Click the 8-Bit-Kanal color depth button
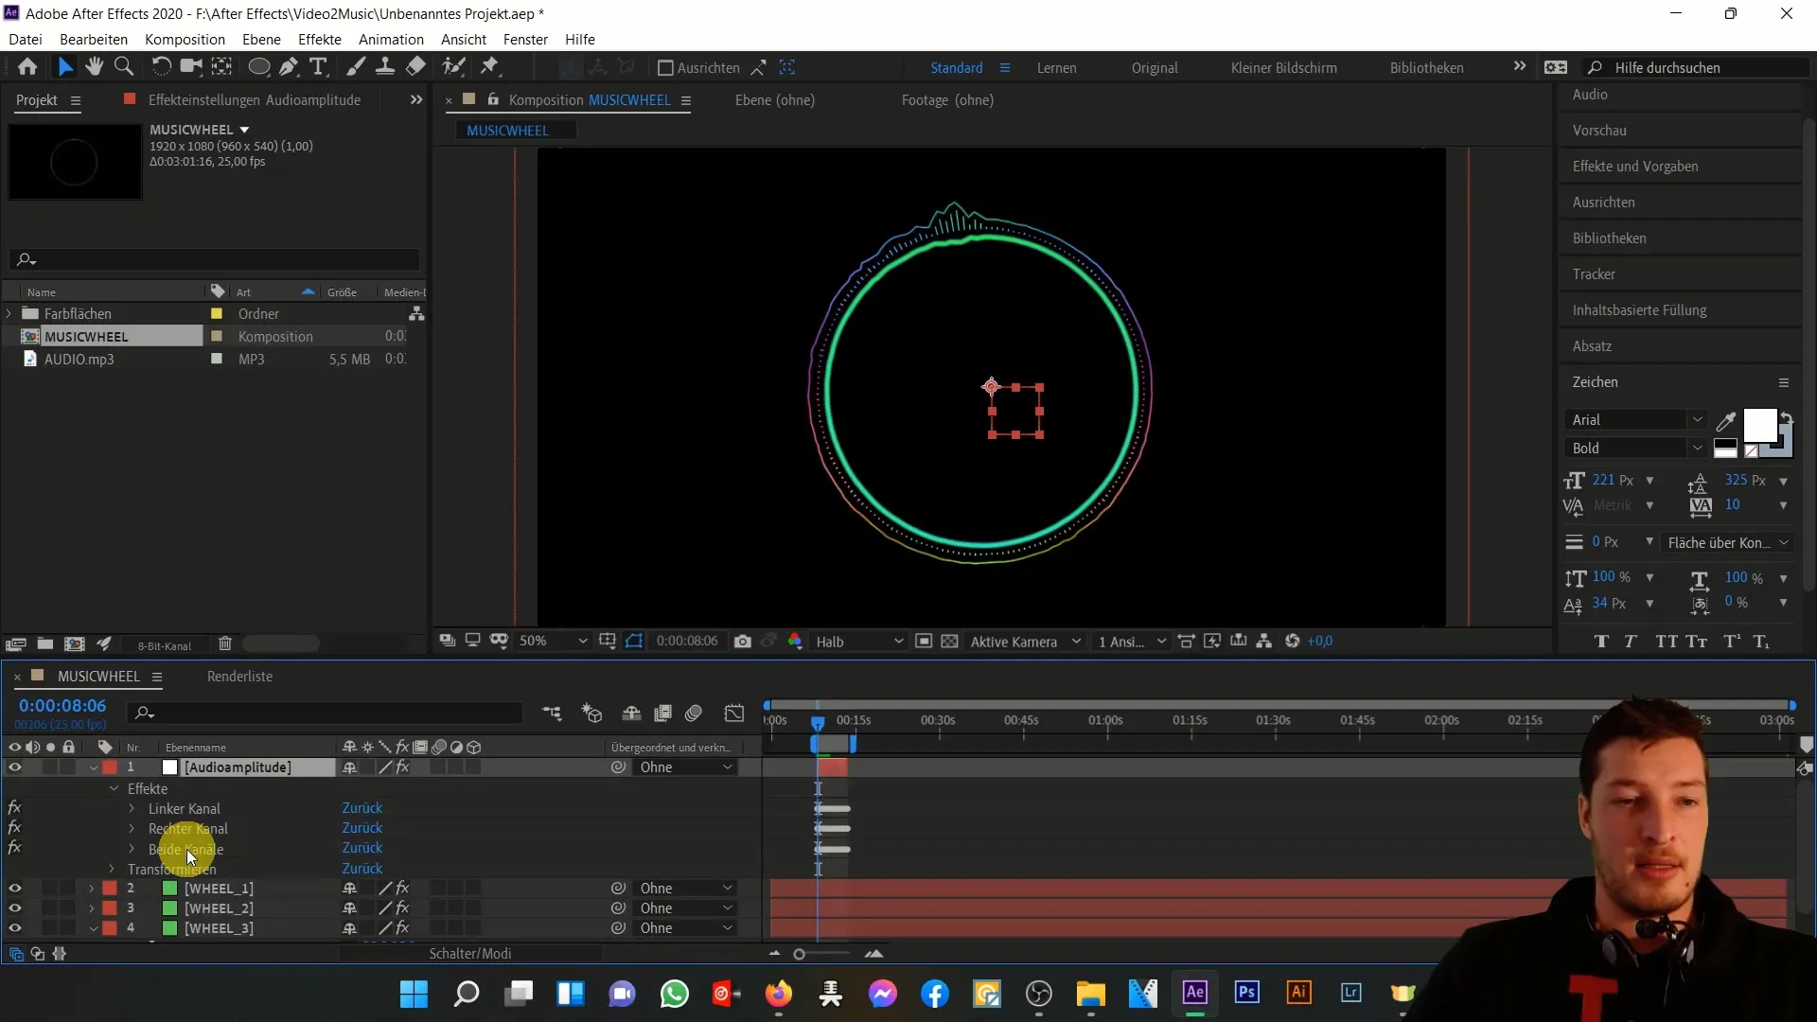Viewport: 1817px width, 1022px height. (165, 645)
